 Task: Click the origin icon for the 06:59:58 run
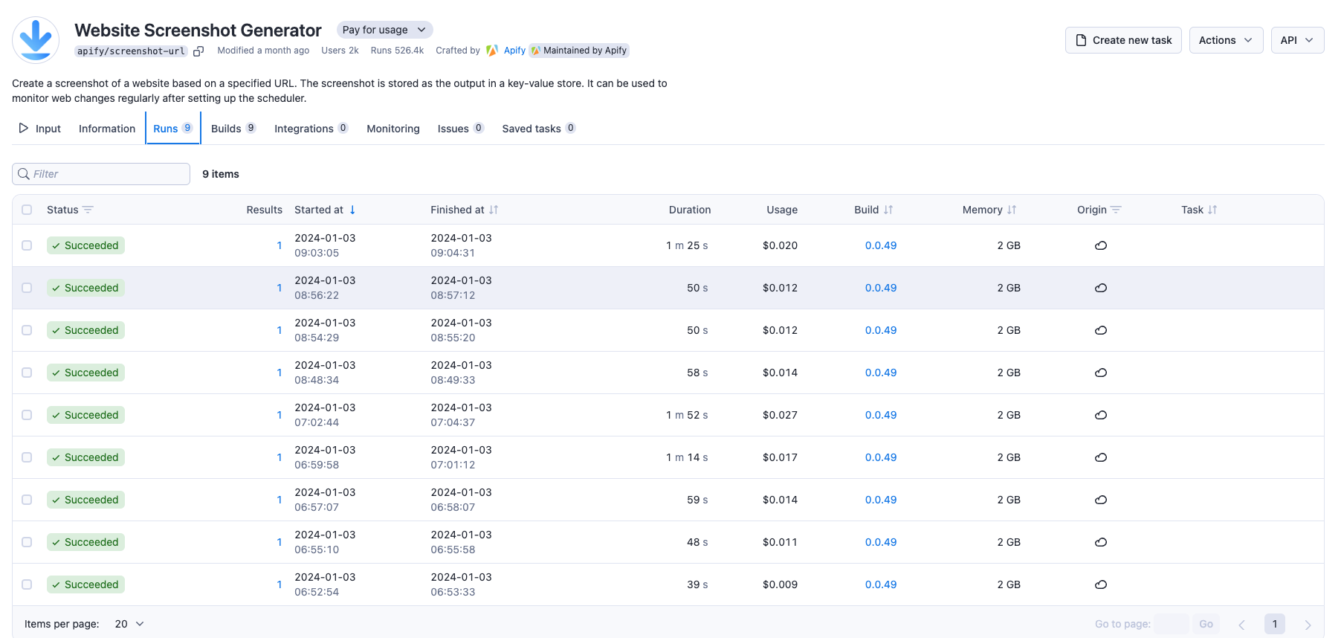pyautogui.click(x=1101, y=457)
